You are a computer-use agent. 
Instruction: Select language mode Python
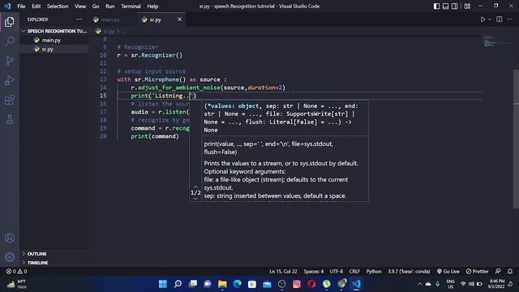click(x=374, y=272)
